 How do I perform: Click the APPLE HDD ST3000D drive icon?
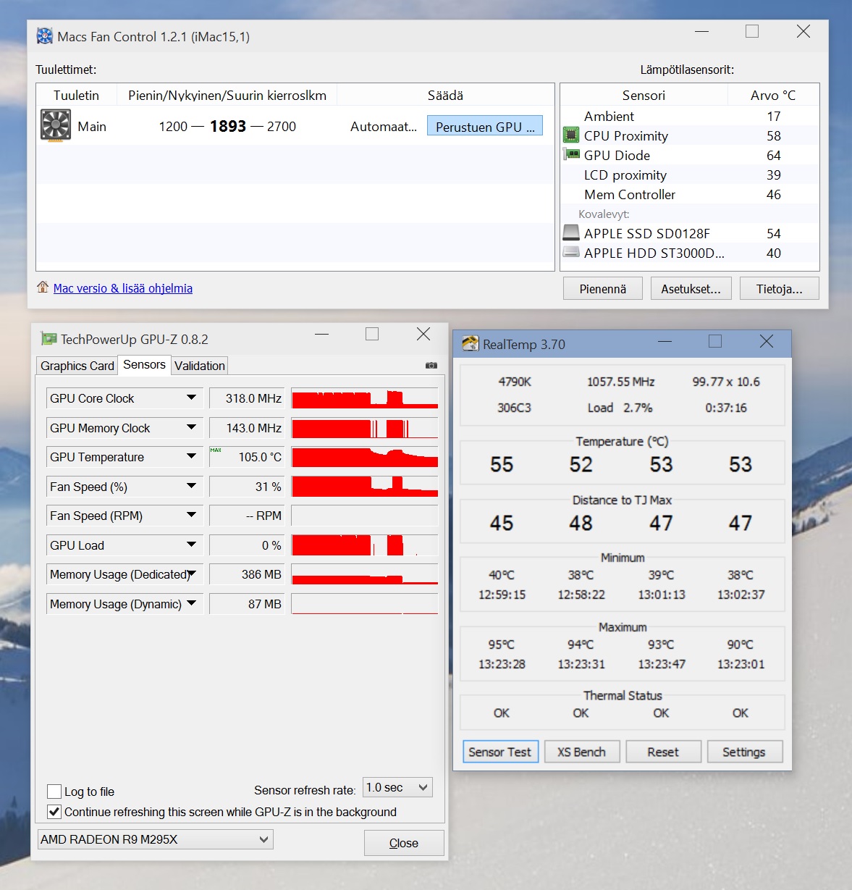tap(571, 253)
